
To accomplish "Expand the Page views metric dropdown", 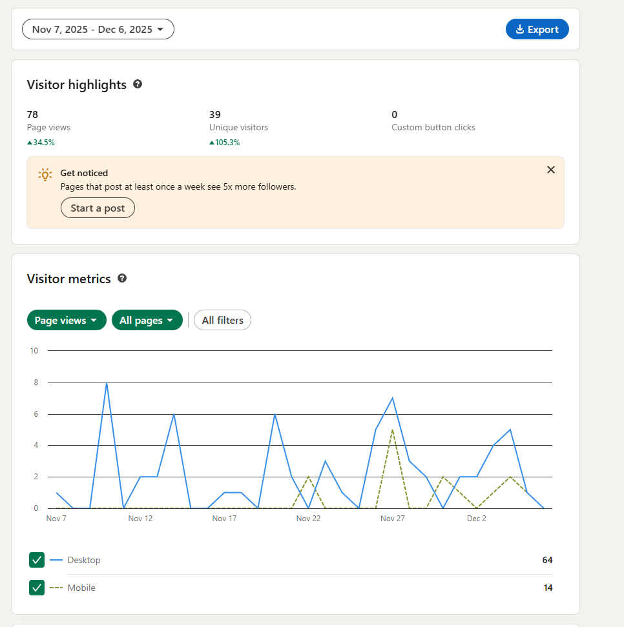I will tap(66, 320).
